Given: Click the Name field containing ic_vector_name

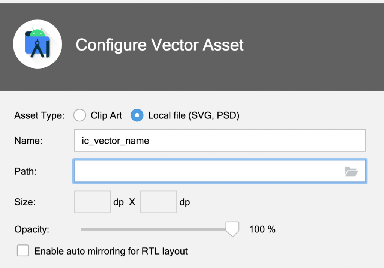Looking at the screenshot, I should [x=219, y=141].
